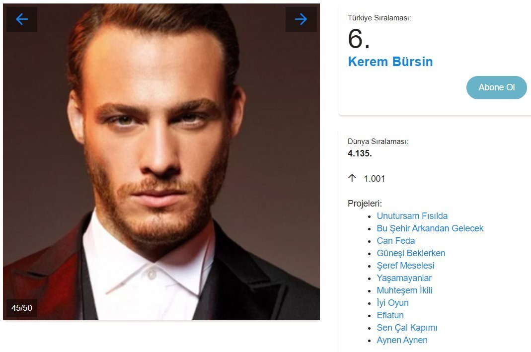Open the İyi Oyun project link
531x352 pixels.
click(x=392, y=303)
